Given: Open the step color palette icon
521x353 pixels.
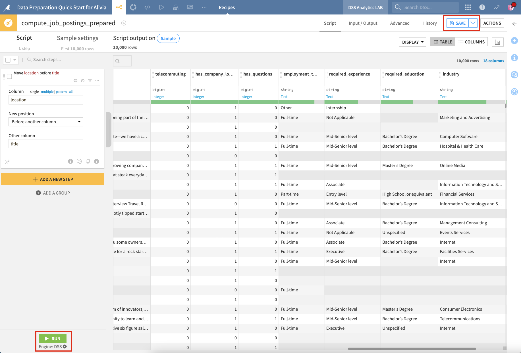Looking at the screenshot, I should point(79,161).
